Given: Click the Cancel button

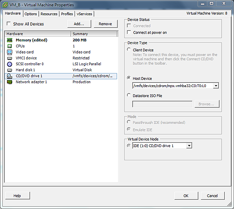Looking at the screenshot, I should [213, 196].
